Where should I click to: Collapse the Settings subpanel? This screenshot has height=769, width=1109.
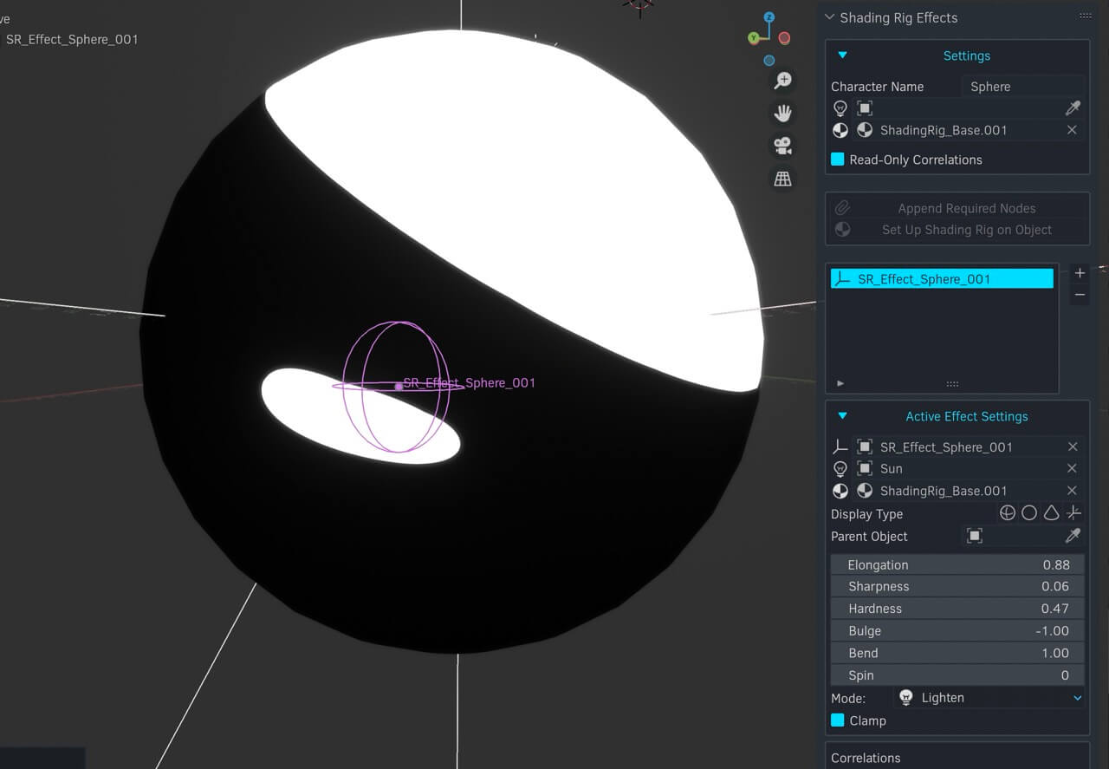(842, 55)
